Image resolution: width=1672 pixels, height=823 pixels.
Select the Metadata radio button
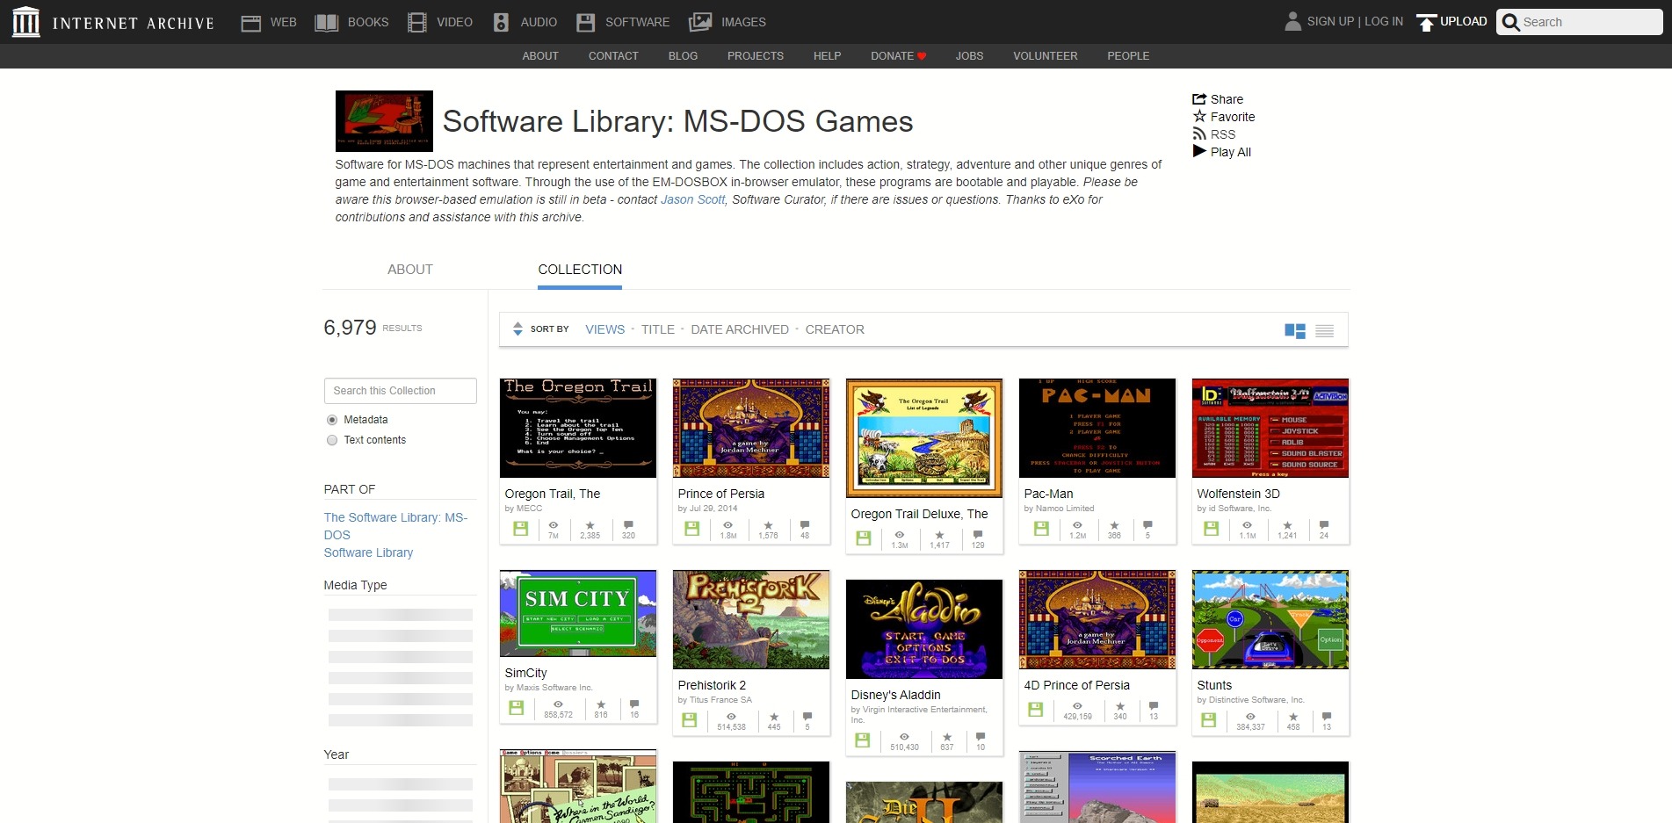[332, 420]
